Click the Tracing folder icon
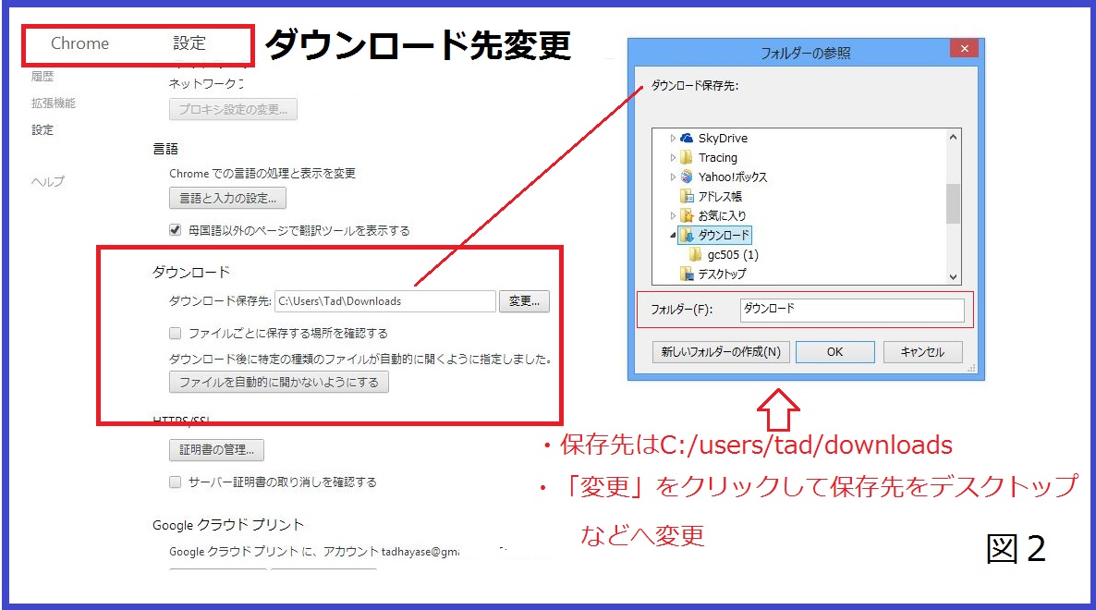Image resolution: width=1096 pixels, height=610 pixels. pos(687,157)
